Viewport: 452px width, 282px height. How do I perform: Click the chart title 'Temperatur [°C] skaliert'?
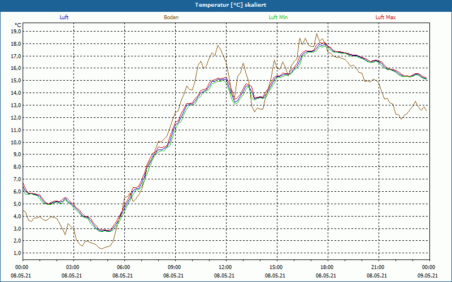(x=231, y=5)
